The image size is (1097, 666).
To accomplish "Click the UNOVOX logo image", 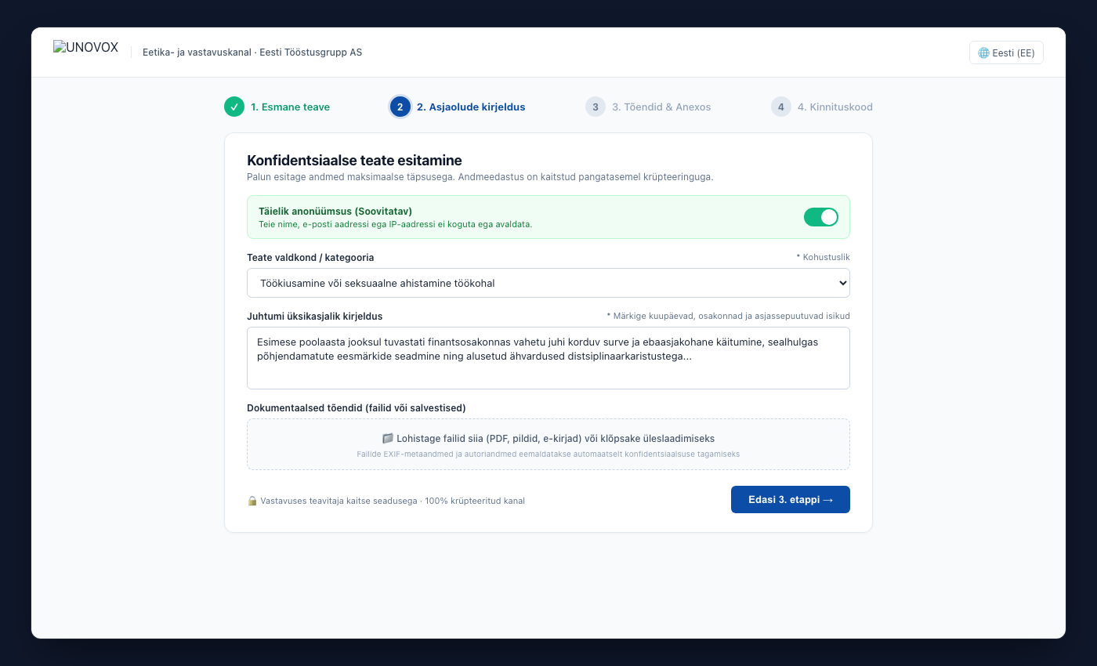I will (x=85, y=48).
